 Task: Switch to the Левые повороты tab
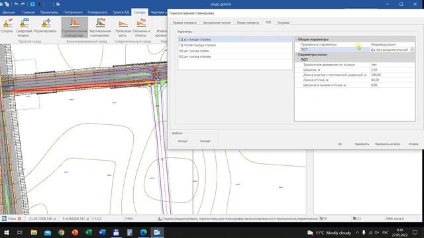point(248,22)
